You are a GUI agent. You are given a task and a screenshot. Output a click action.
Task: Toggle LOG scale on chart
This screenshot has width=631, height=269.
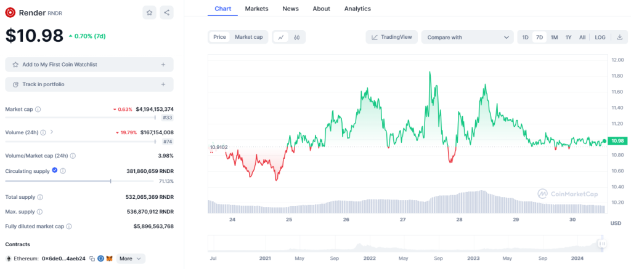tap(600, 38)
